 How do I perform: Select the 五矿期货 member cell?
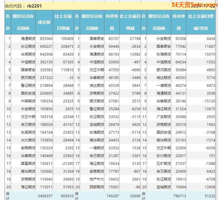click(163, 163)
